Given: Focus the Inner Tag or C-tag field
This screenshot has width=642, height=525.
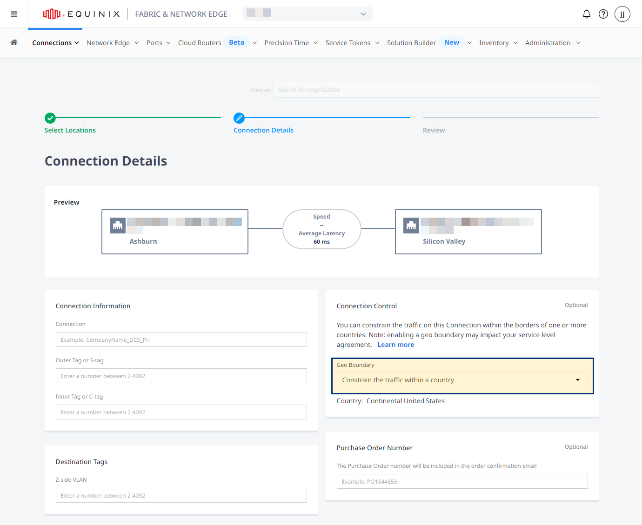Looking at the screenshot, I should tap(181, 412).
